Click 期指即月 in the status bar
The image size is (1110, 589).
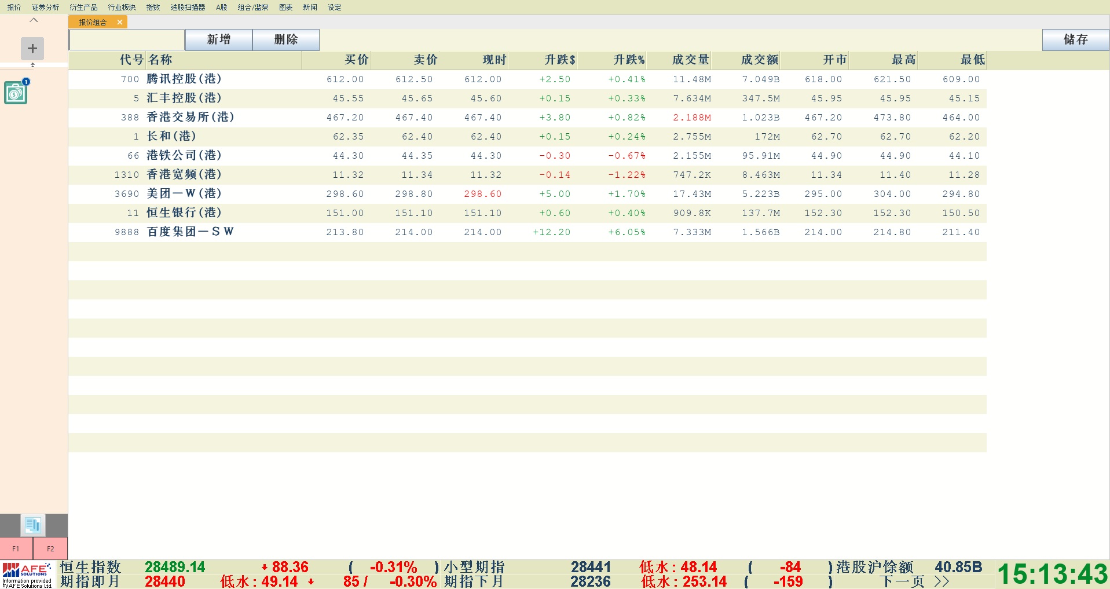[90, 581]
